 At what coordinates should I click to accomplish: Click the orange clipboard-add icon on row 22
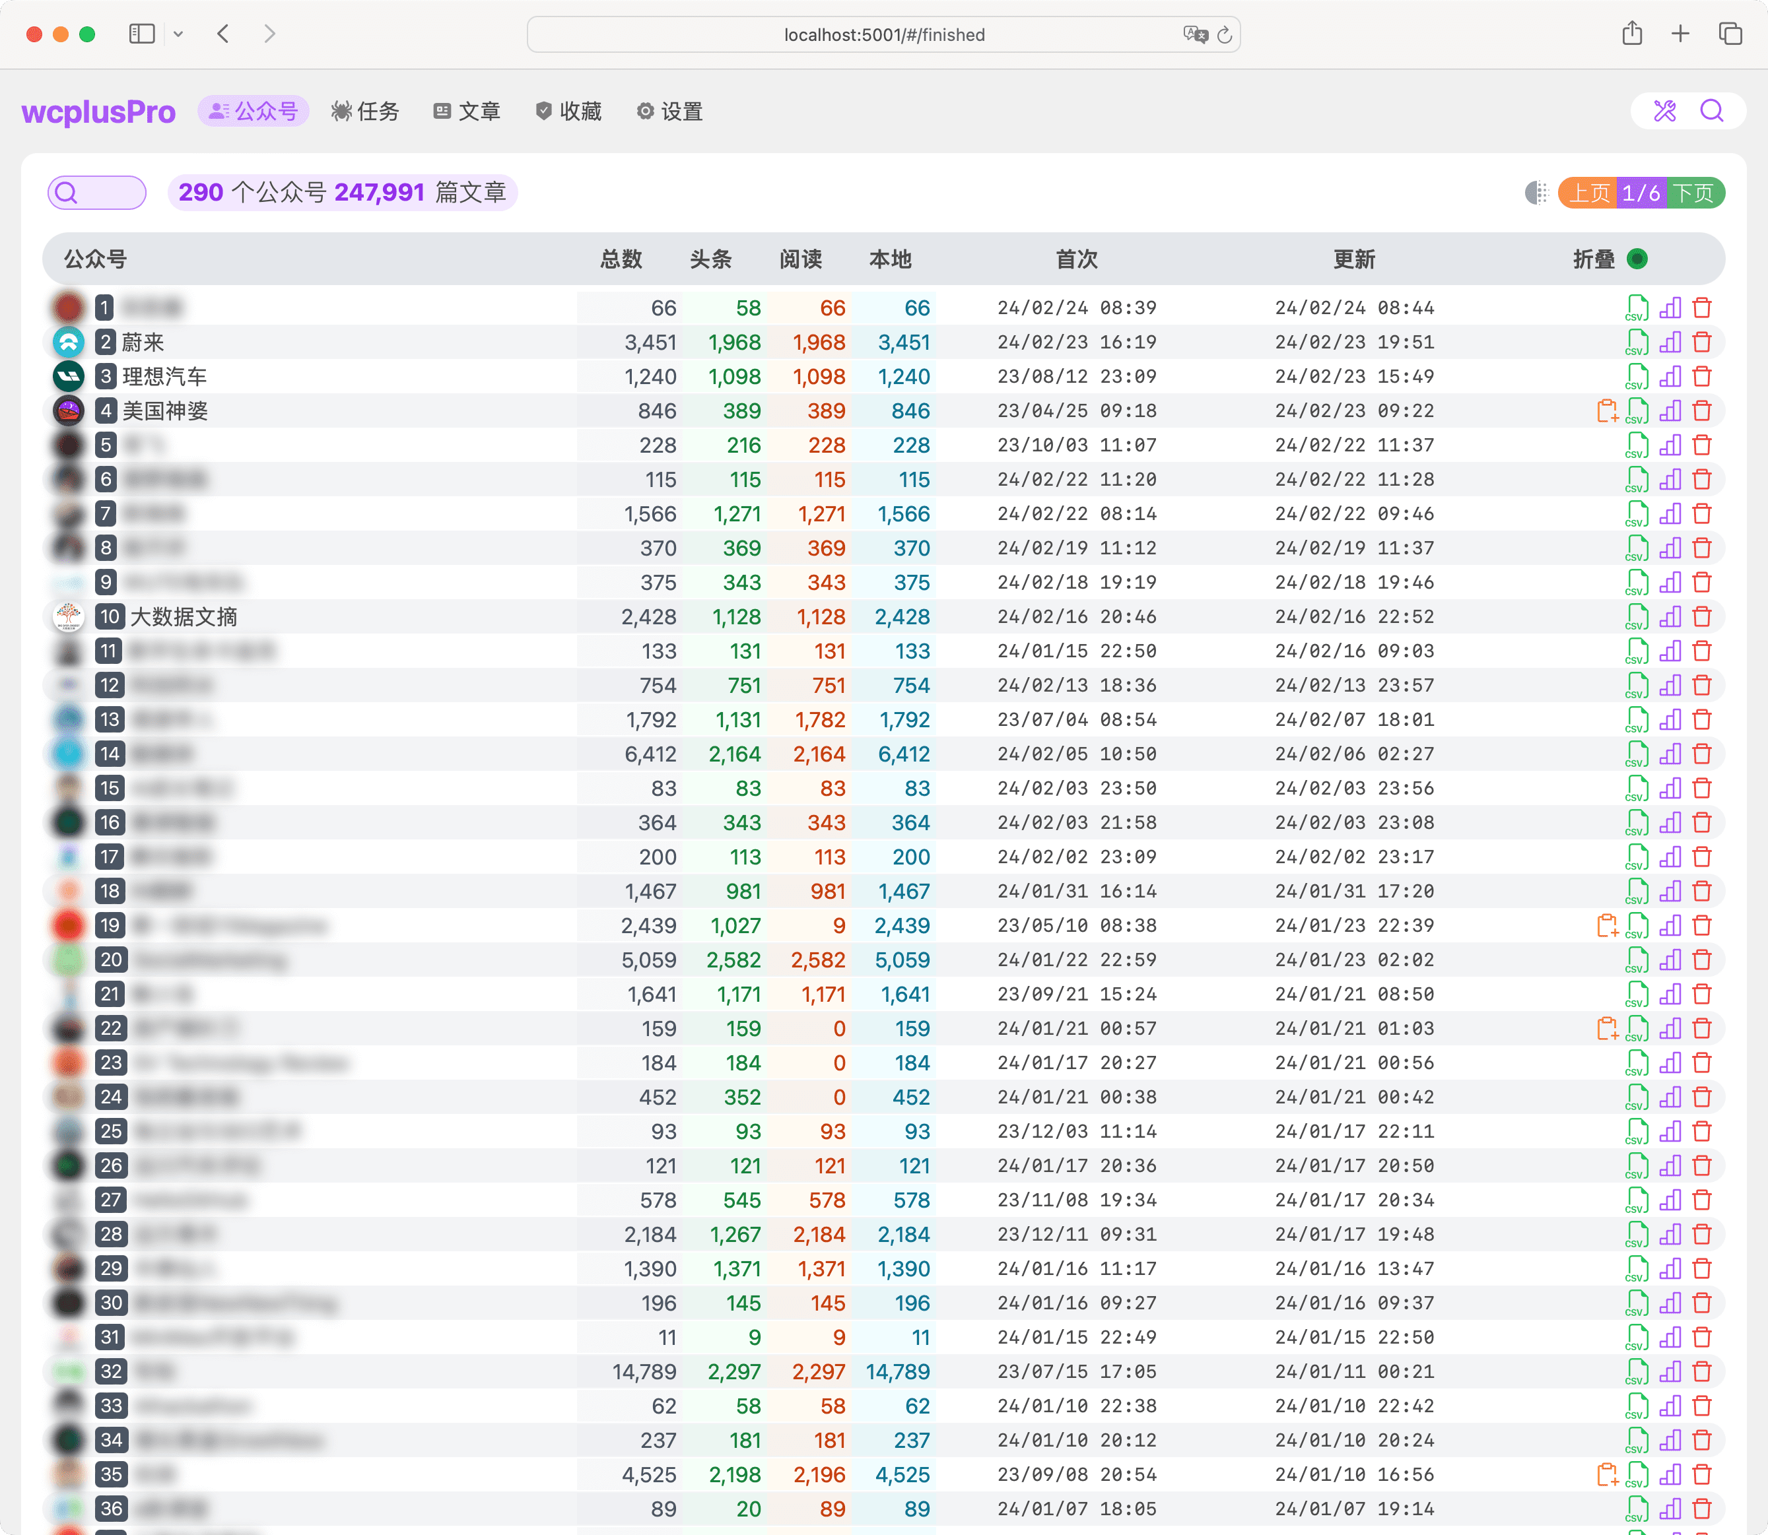pyautogui.click(x=1608, y=1028)
